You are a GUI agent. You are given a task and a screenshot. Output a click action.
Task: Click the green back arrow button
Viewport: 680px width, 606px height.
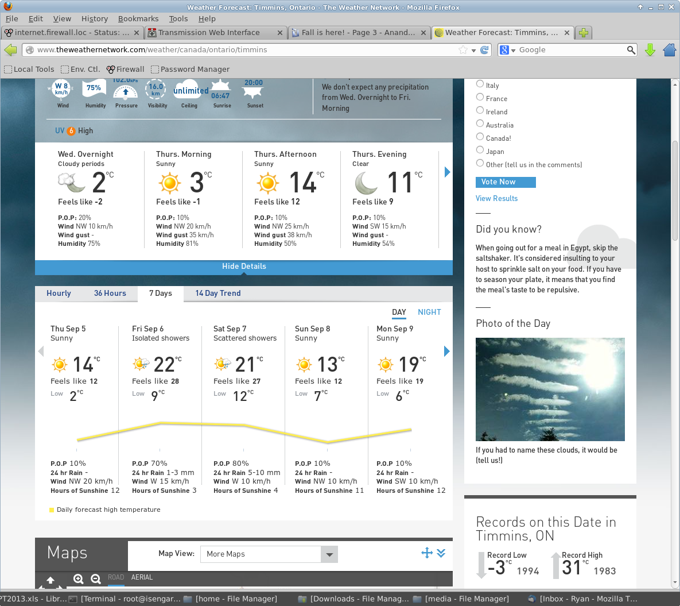(10, 50)
